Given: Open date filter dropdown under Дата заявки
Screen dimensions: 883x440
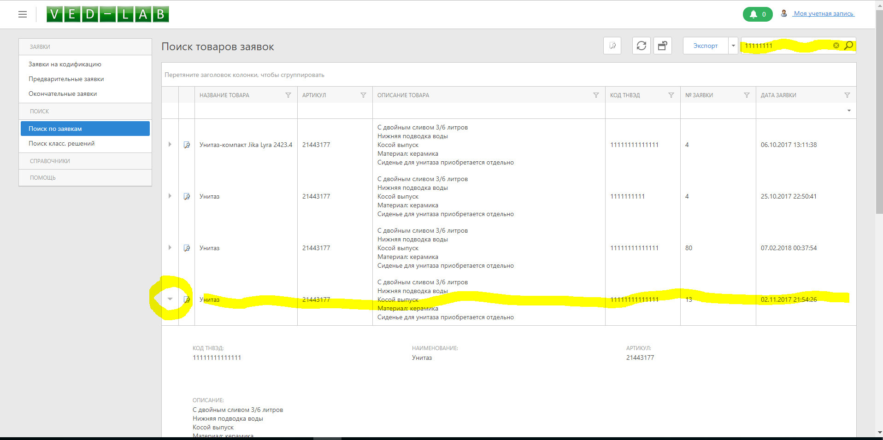Looking at the screenshot, I should point(849,111).
